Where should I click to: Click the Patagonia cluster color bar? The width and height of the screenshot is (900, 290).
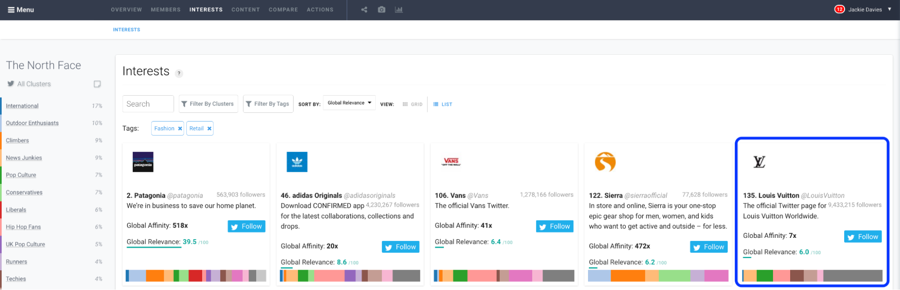click(196, 276)
